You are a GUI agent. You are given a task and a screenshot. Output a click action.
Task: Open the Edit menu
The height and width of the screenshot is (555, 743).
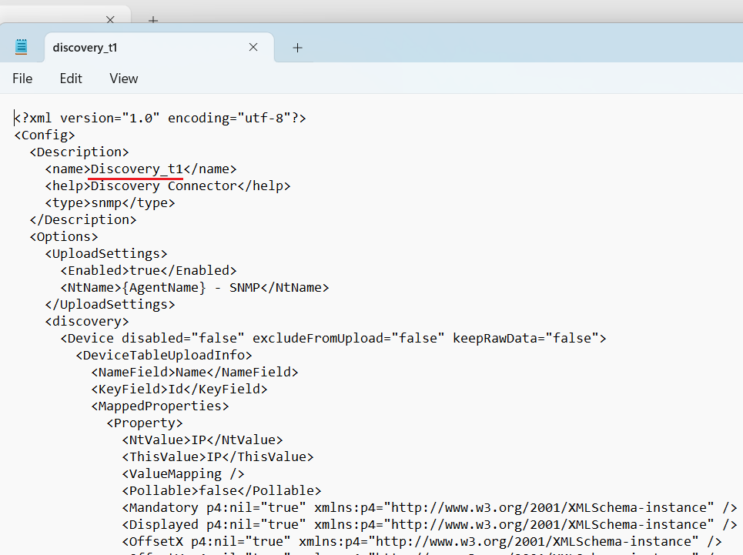coord(71,79)
